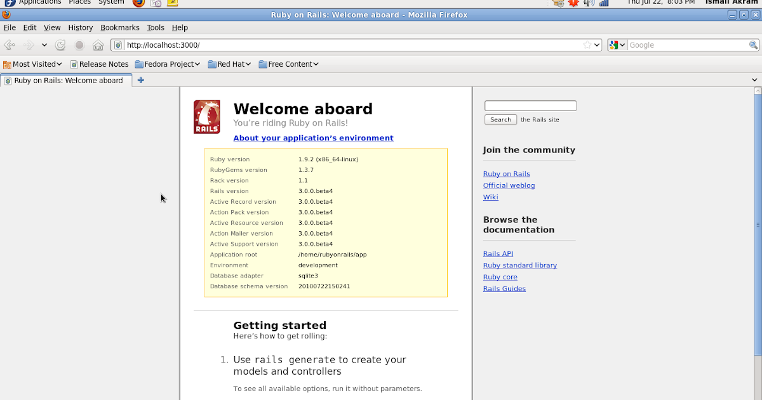Open the Release Notes bookmark
The height and width of the screenshot is (400, 762).
click(x=99, y=64)
